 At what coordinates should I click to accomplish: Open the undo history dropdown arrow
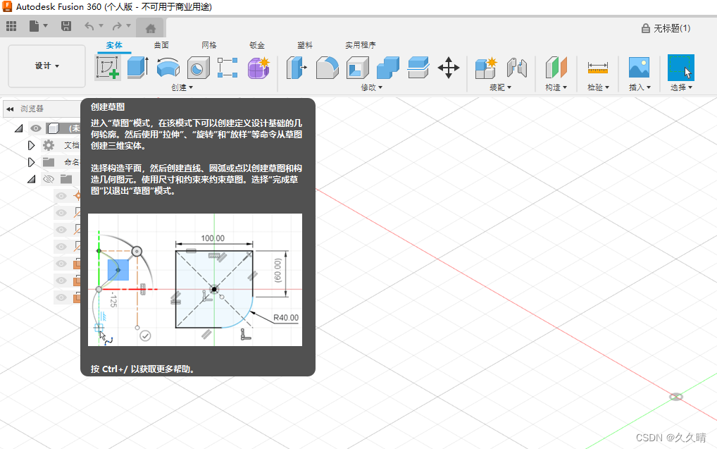(x=101, y=26)
